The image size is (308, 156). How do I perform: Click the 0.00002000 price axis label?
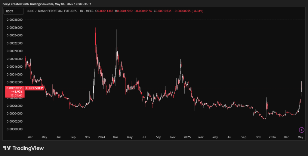click(14, 121)
